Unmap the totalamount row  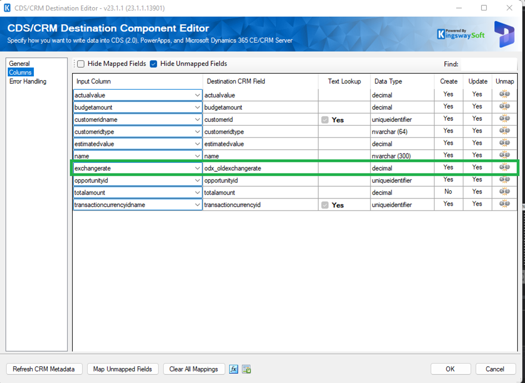[x=504, y=192]
